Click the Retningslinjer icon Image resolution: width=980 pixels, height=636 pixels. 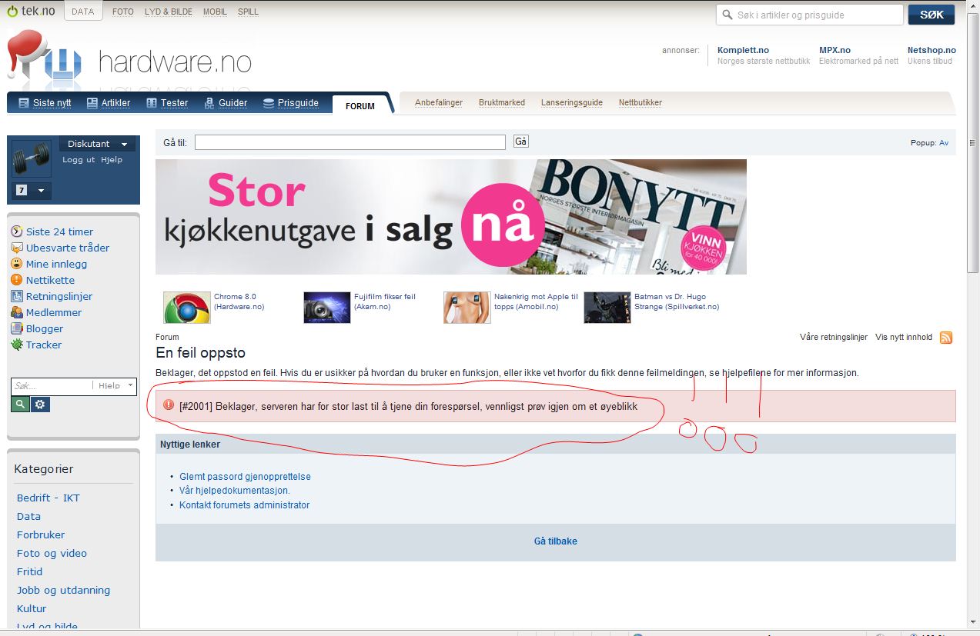click(x=17, y=296)
